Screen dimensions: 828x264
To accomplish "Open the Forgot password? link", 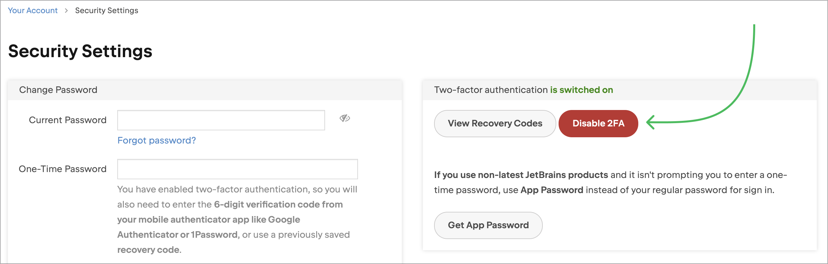I will click(157, 141).
